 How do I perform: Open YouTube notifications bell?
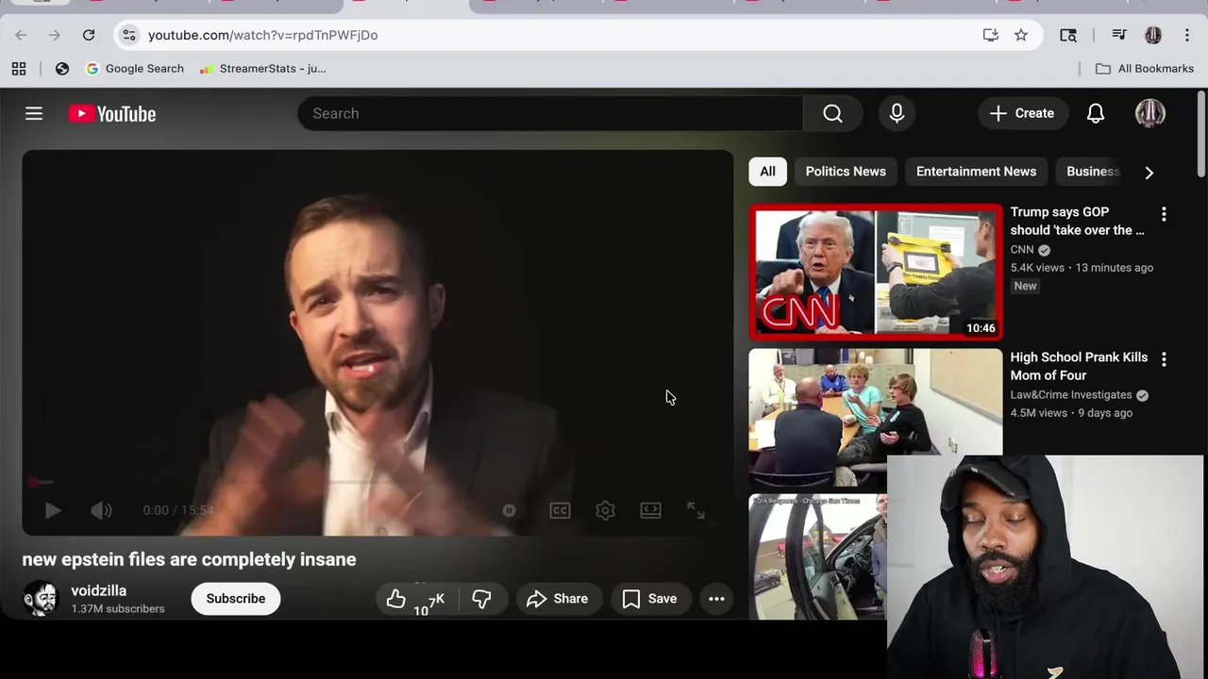click(1096, 113)
